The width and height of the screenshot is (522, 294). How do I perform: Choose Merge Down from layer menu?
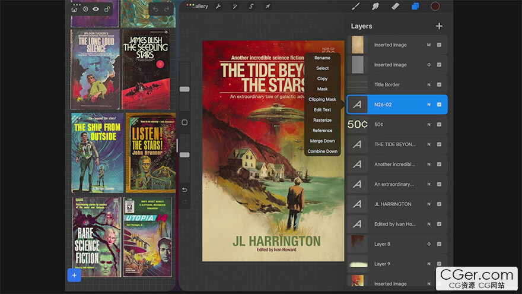[322, 141]
